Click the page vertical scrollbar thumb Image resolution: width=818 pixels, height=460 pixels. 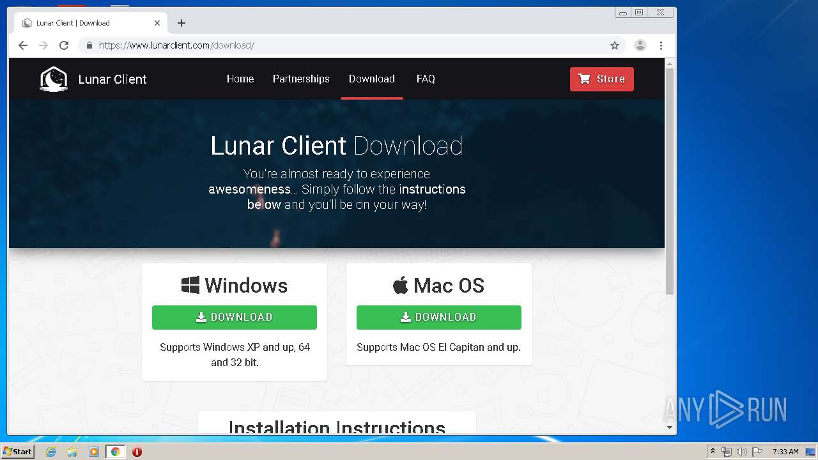tap(670, 181)
